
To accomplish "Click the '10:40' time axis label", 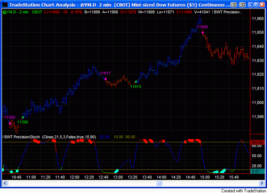I will pos(17,177).
